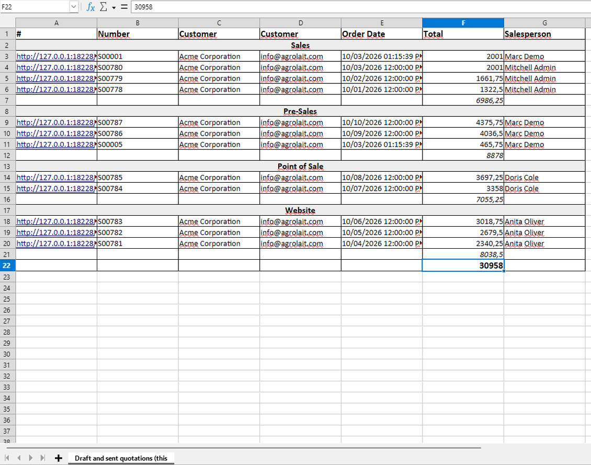
Task: Select total 2340,25 for S00781
Action: tap(463, 243)
